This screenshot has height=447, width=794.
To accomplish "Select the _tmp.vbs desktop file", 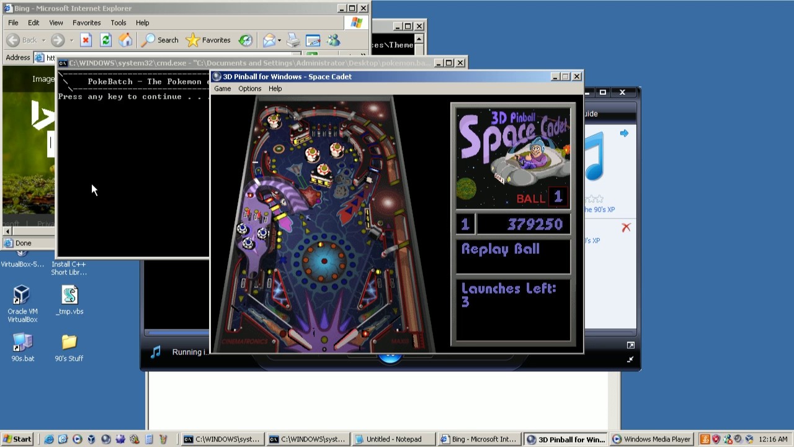I will click(x=69, y=300).
